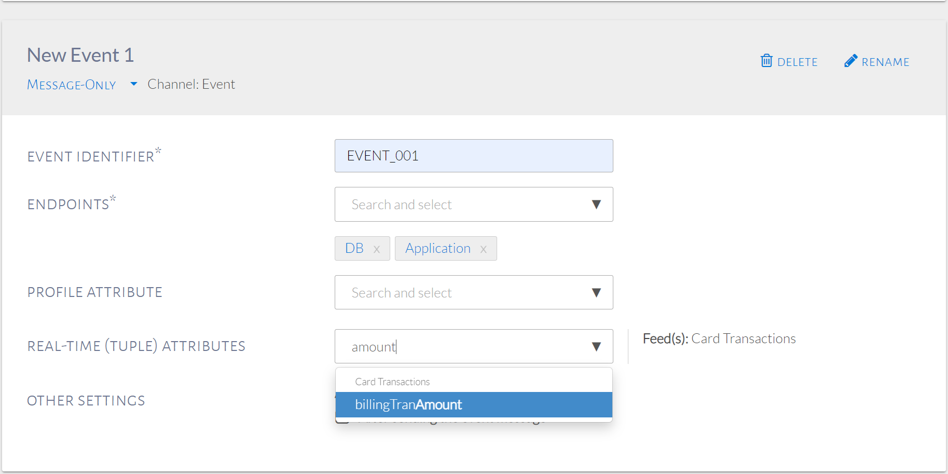Click the Card Transactions group header
The height and width of the screenshot is (474, 948).
pos(392,382)
